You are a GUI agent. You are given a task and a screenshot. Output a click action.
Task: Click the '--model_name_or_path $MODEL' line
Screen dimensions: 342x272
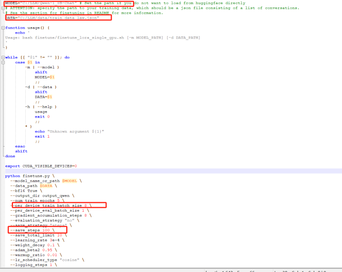(x=46, y=181)
